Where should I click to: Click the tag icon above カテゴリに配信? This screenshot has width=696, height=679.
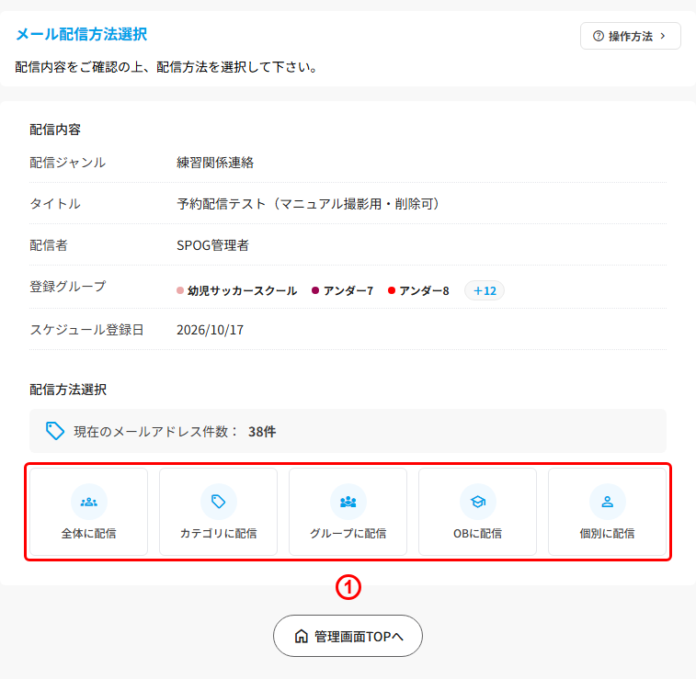point(219,502)
